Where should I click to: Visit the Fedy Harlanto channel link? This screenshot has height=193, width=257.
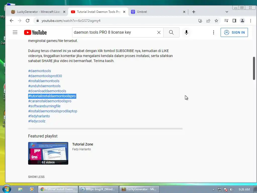click(82, 149)
